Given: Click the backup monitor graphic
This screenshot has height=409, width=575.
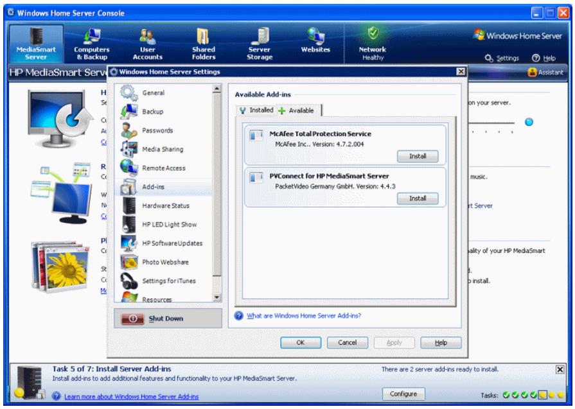Looking at the screenshot, I should coord(60,118).
